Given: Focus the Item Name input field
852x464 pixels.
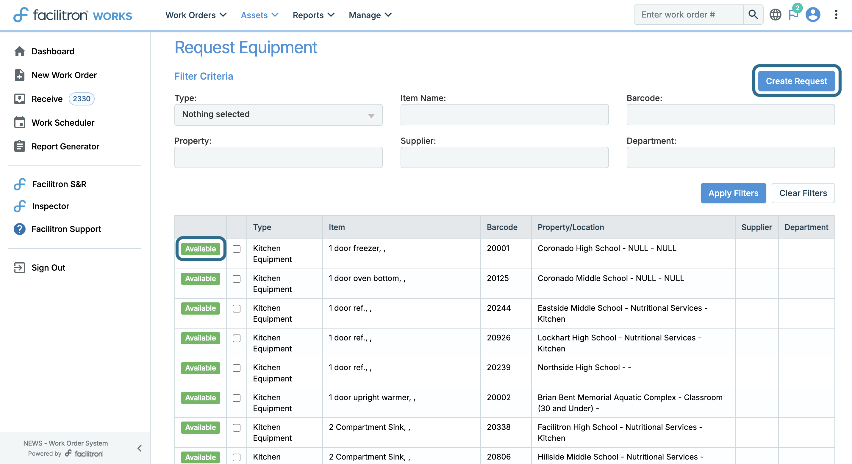Looking at the screenshot, I should [x=504, y=115].
